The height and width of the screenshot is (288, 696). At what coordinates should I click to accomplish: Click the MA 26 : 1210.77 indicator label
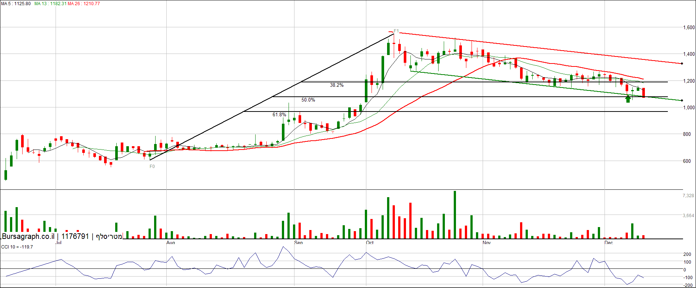point(84,4)
